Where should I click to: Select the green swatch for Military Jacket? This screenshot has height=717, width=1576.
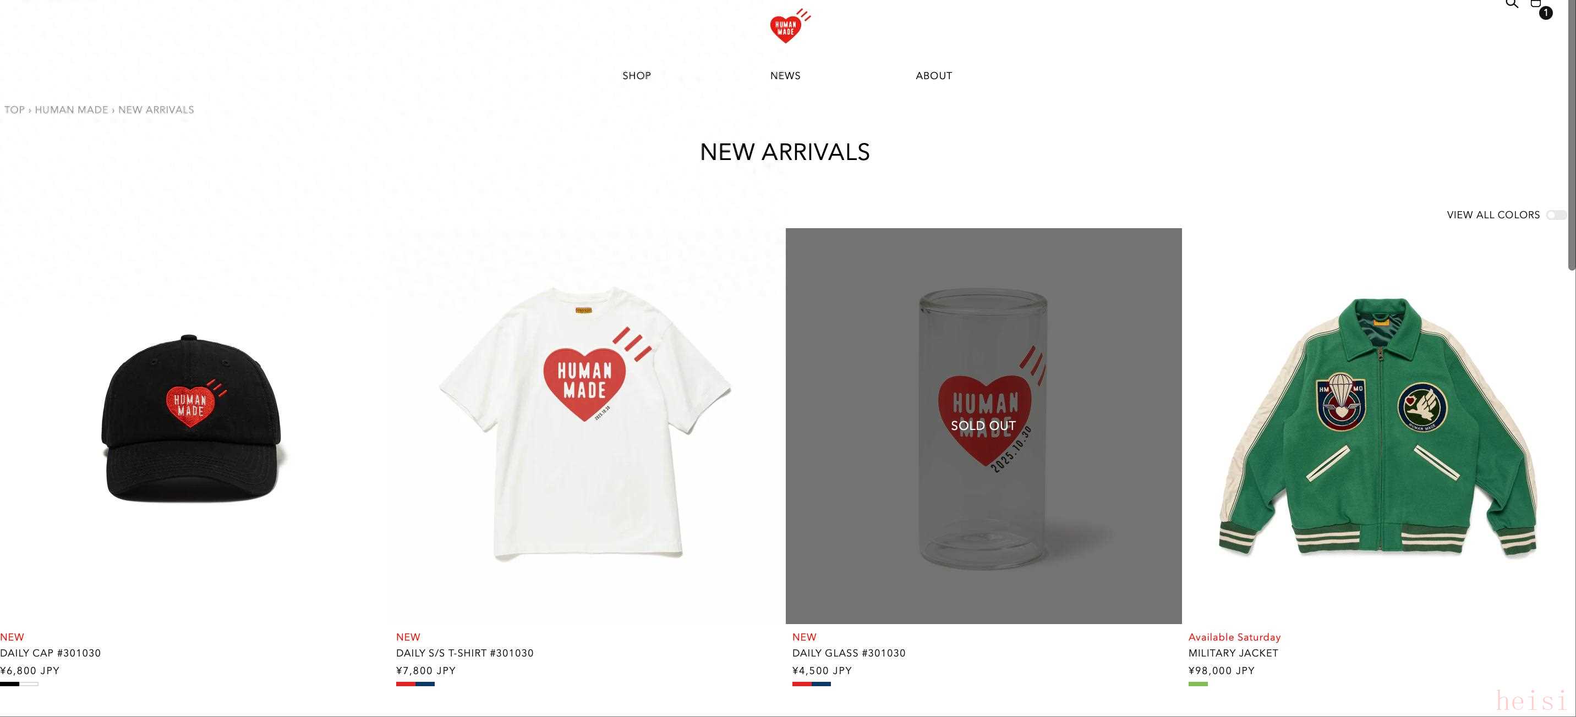point(1198,684)
